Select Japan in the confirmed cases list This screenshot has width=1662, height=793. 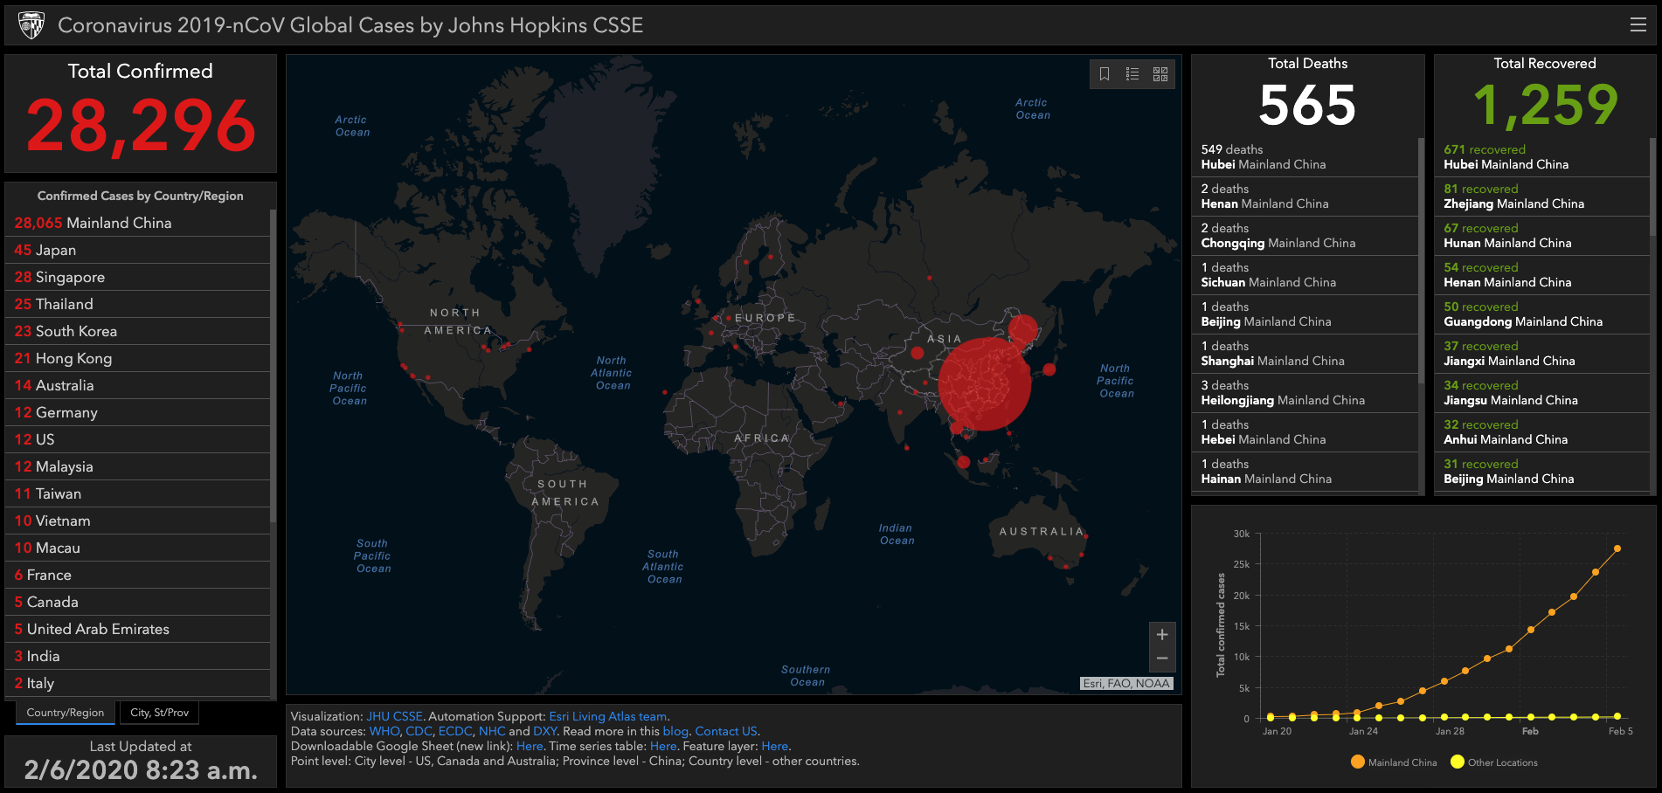coord(45,250)
